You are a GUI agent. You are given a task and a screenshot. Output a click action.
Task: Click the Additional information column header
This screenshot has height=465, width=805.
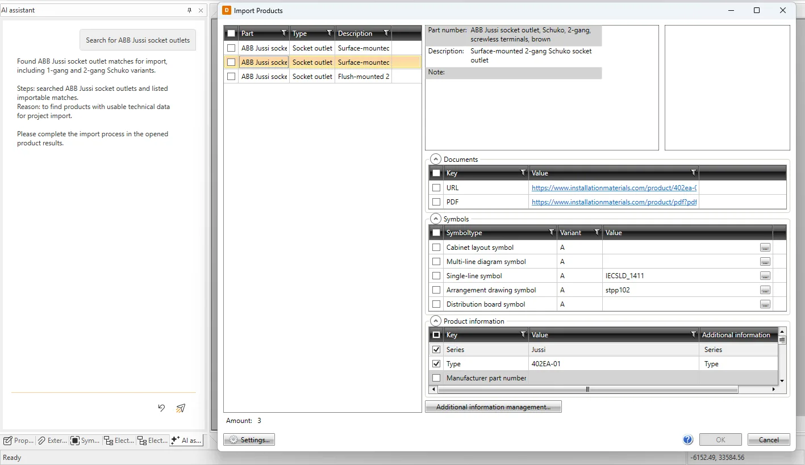(x=738, y=335)
